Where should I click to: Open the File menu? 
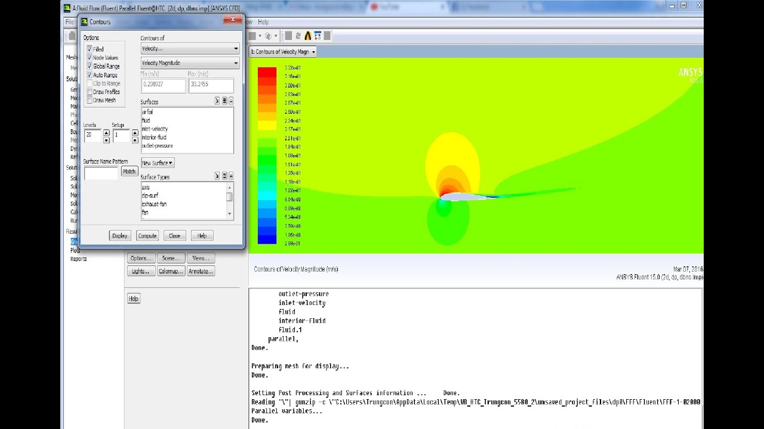[x=69, y=22]
